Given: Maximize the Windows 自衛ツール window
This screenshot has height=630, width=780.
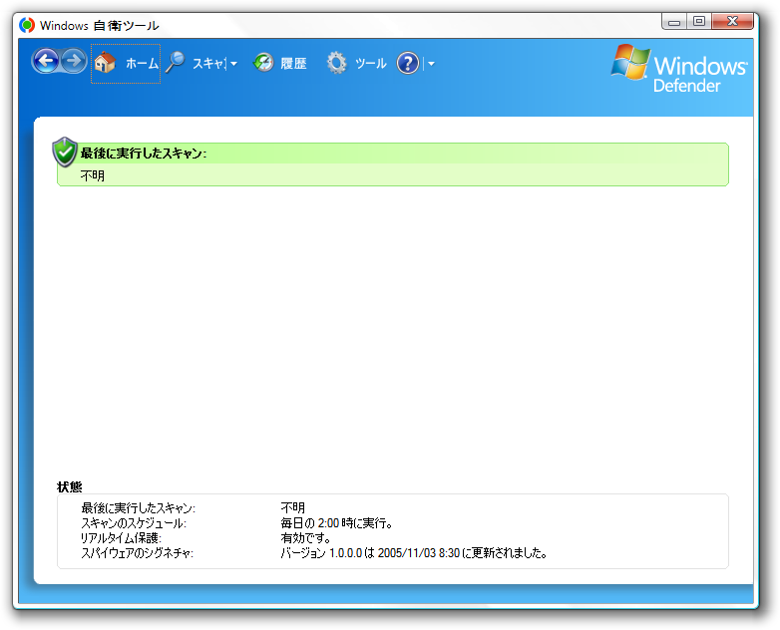Looking at the screenshot, I should [699, 21].
